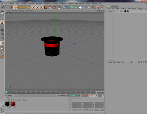Activate the Rotate tool
The image size is (147, 114).
tap(24, 7)
